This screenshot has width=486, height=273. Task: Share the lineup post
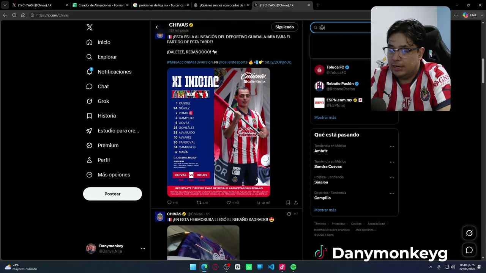[296, 203]
